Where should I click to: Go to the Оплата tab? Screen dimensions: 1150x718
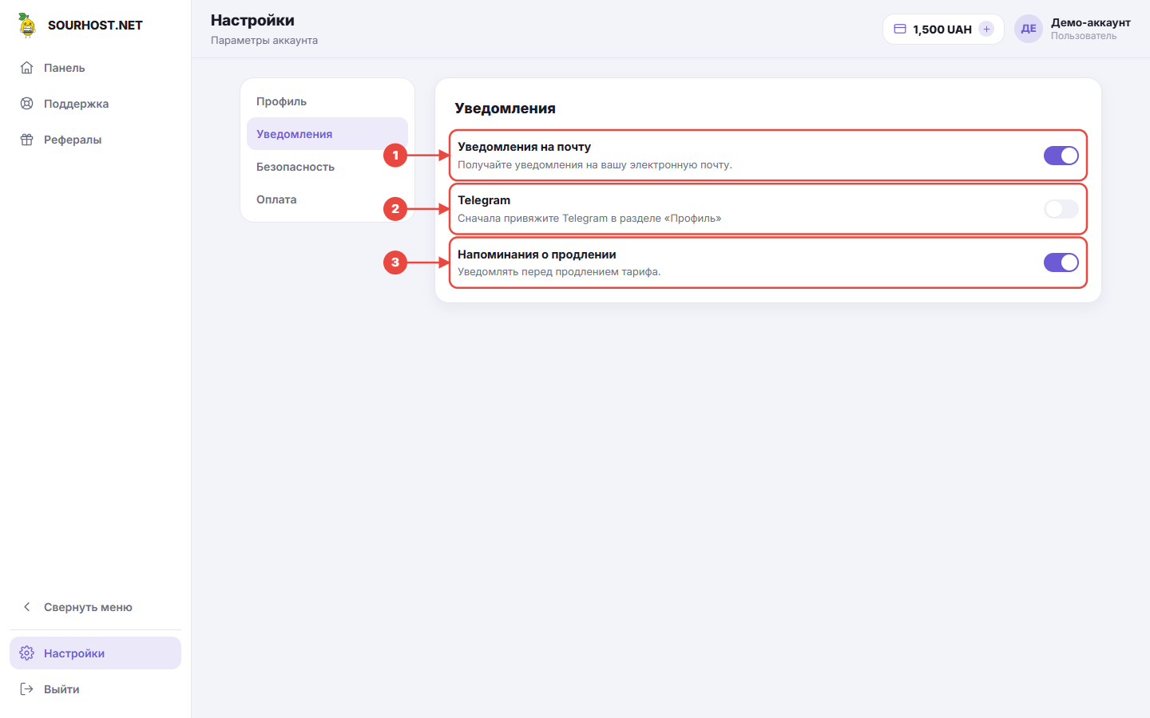click(327, 199)
